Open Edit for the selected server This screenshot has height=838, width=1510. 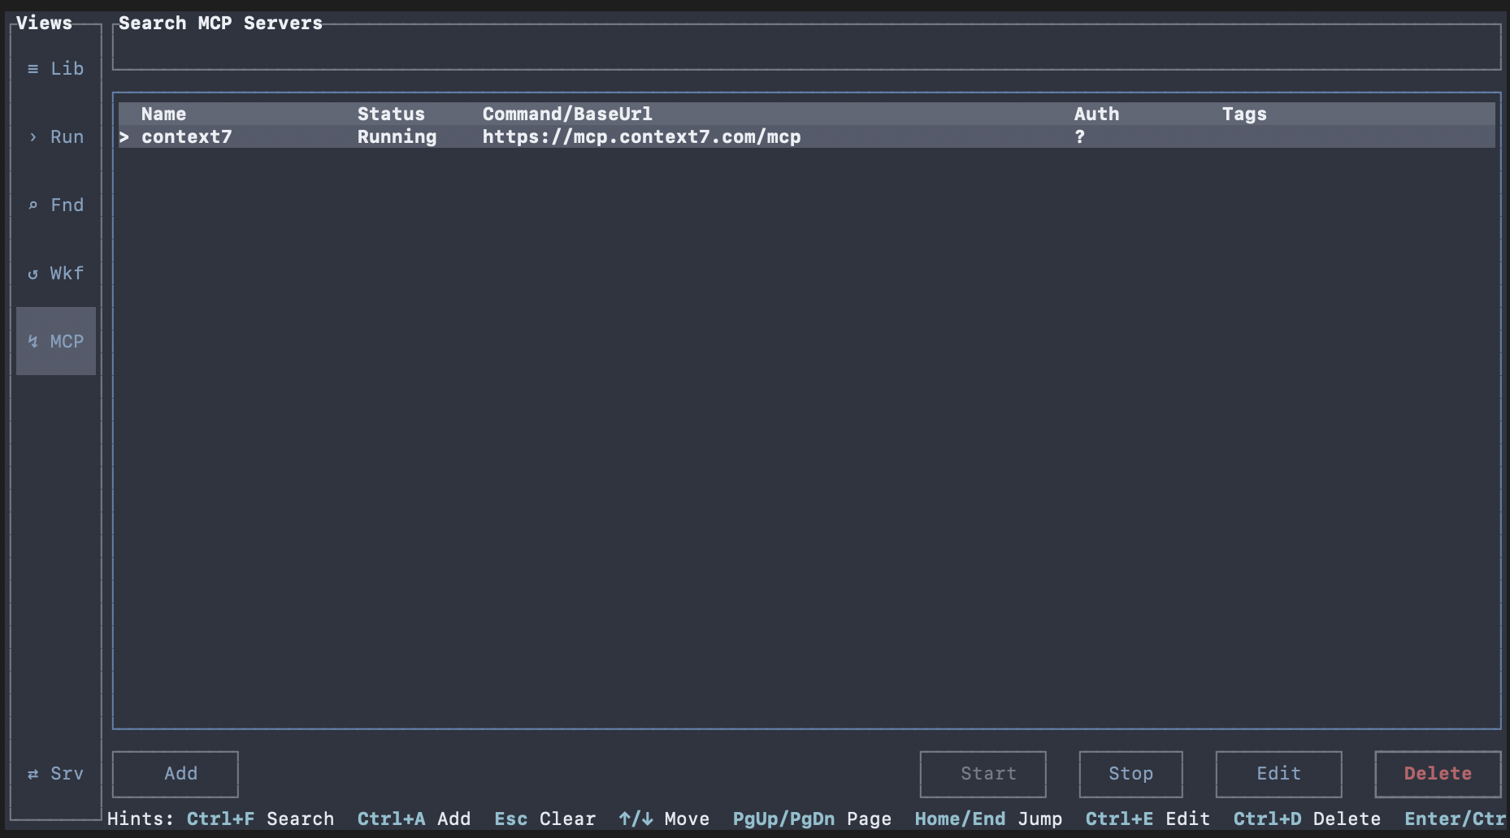click(1278, 774)
